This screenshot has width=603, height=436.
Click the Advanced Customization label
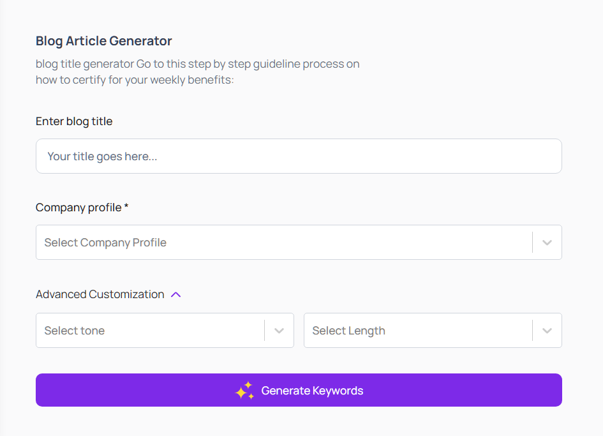[100, 294]
